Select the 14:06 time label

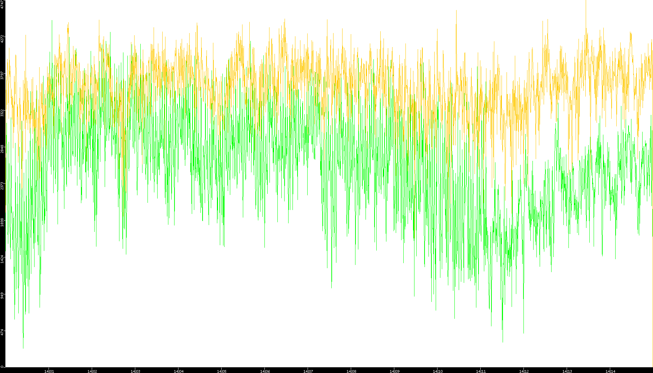point(265,371)
